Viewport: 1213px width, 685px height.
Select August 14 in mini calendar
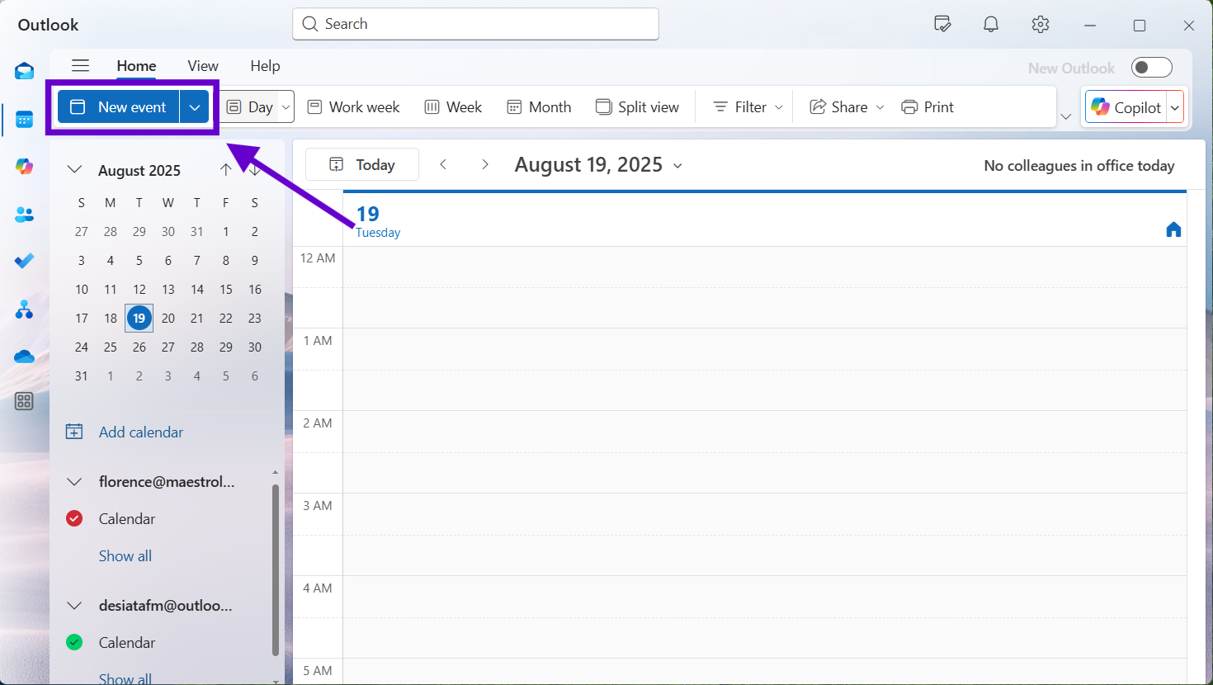(197, 289)
